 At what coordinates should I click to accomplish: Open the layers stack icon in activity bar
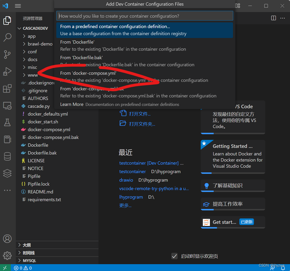point(7,173)
